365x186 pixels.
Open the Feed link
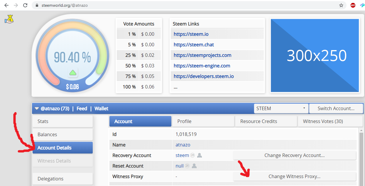point(82,108)
